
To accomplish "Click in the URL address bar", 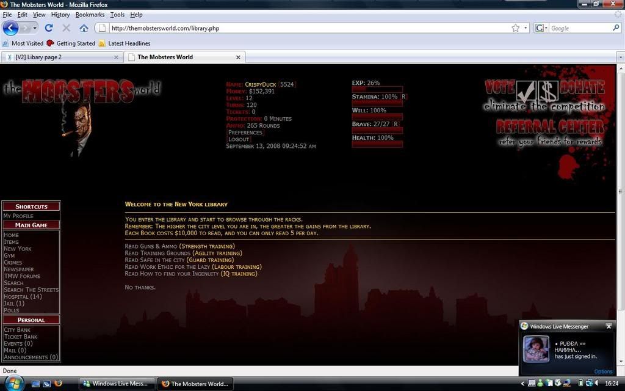I will tap(305, 28).
